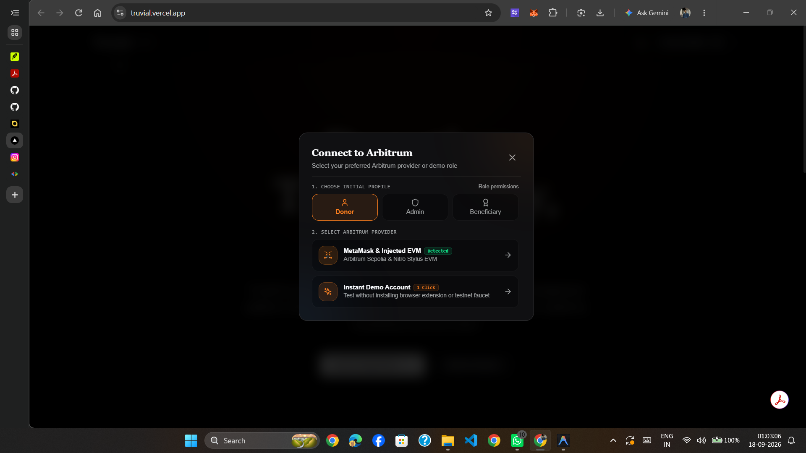The height and width of the screenshot is (453, 806).
Task: Use the Instant Demo Account option
Action: pos(415,292)
